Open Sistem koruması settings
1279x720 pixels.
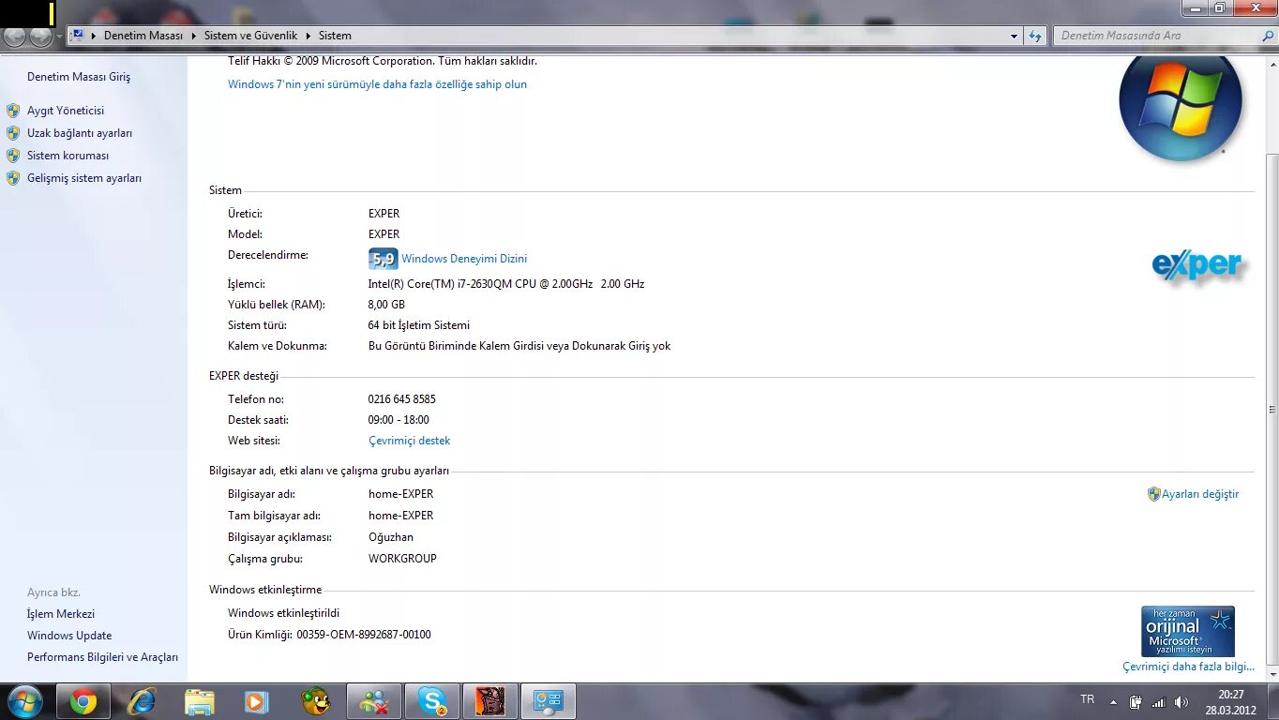(68, 156)
